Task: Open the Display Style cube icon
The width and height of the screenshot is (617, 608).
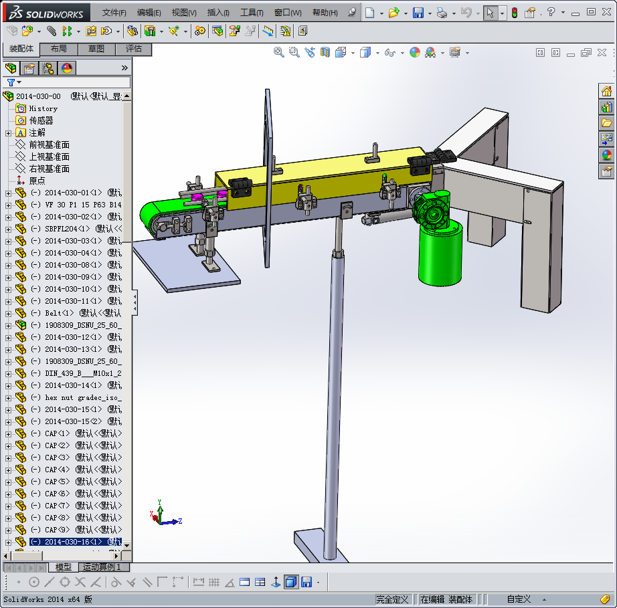Action: [x=365, y=52]
